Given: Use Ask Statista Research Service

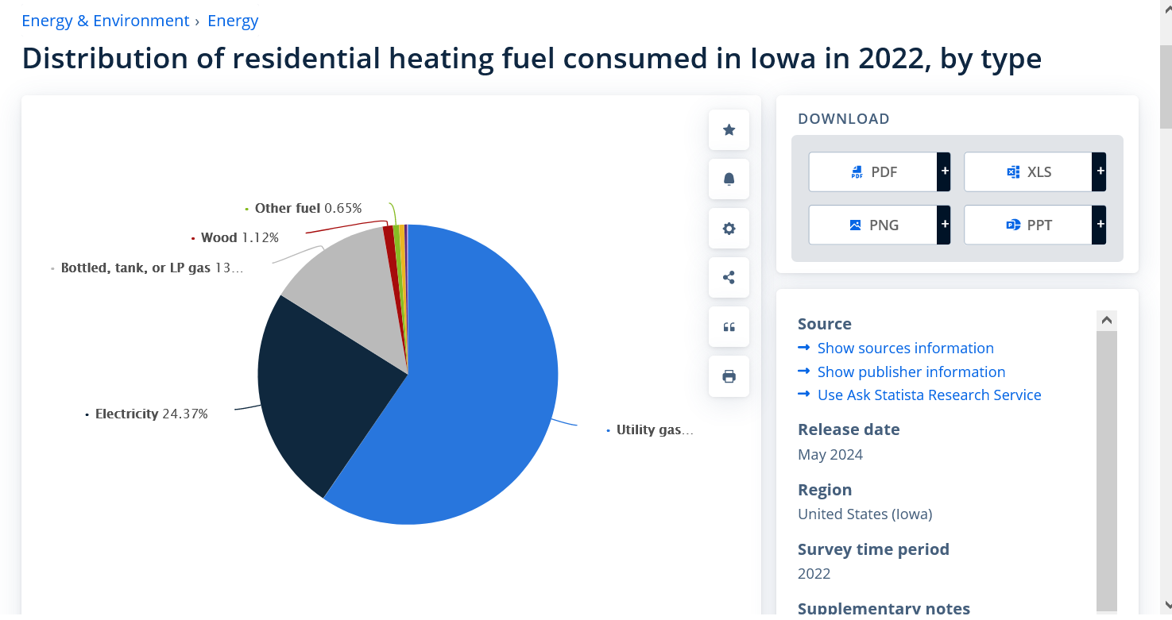Looking at the screenshot, I should coord(929,395).
